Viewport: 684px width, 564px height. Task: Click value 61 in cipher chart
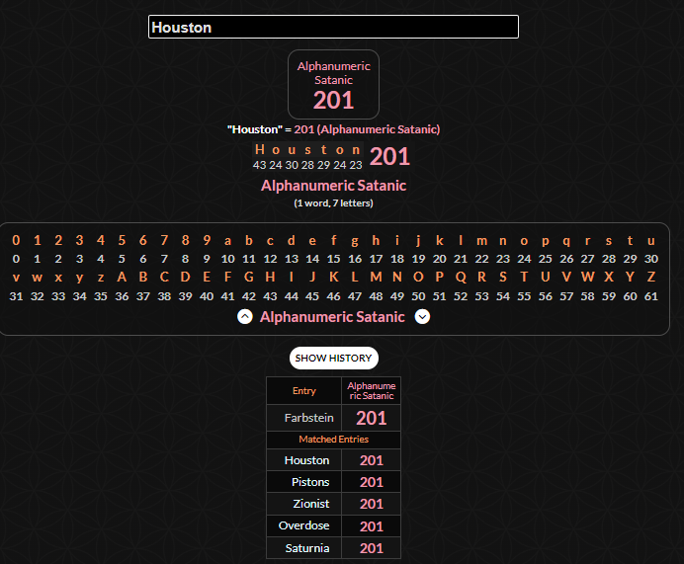pos(650,296)
